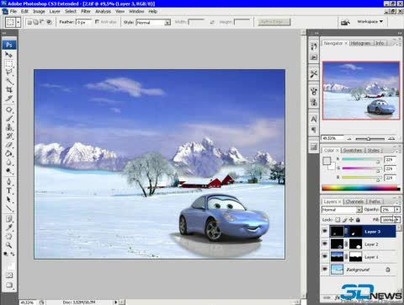This screenshot has width=404, height=305.
Task: Toggle Lock transparent pixels
Action: (x=338, y=220)
